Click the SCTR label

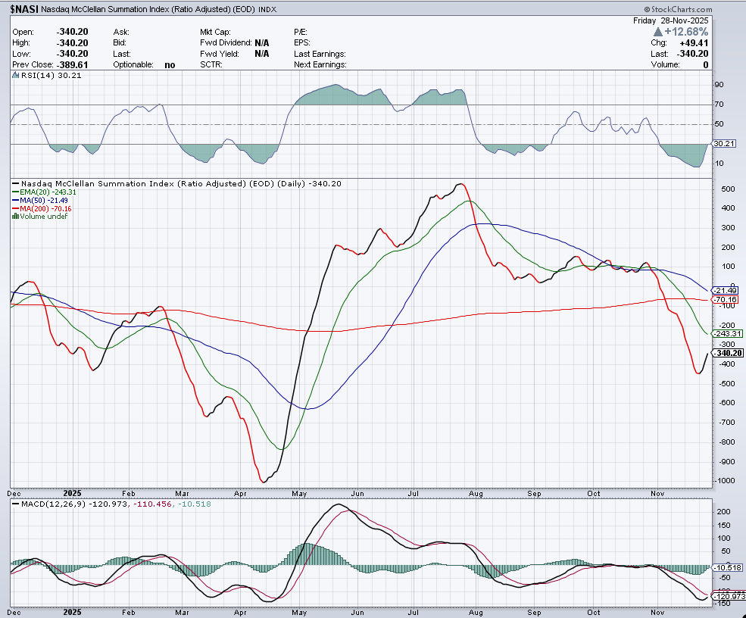point(211,64)
